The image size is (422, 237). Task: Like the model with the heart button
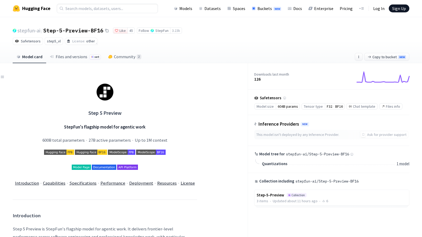(120, 31)
